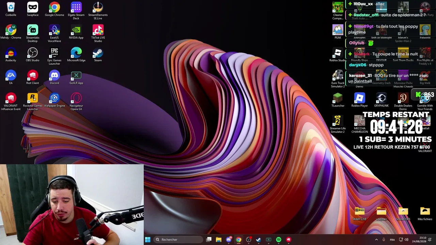
Task: Open TLauncher from the desktop
Action: (338, 100)
